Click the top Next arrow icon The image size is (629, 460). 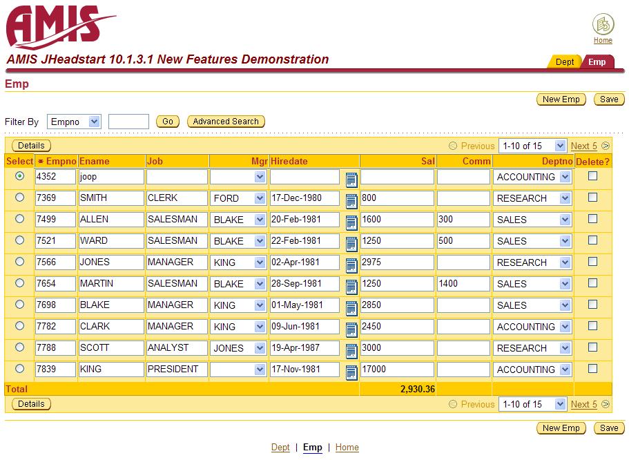(x=606, y=146)
